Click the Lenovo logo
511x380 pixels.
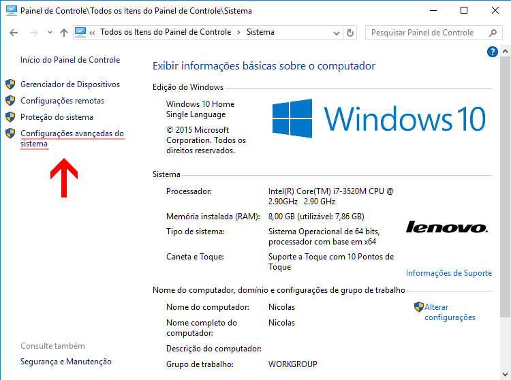tap(447, 227)
